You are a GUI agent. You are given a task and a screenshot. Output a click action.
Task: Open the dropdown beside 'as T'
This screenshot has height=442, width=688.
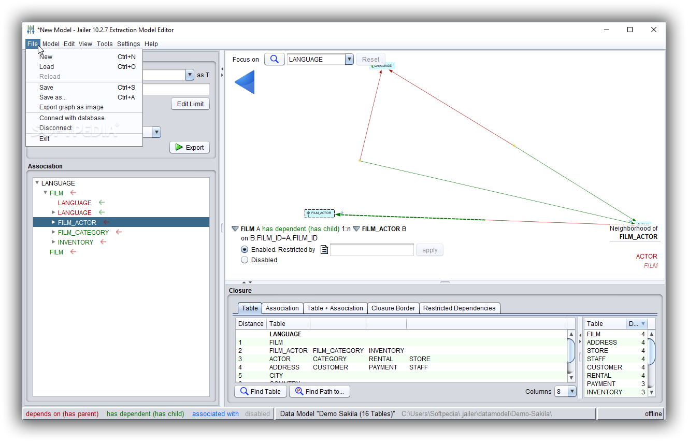[x=189, y=75]
